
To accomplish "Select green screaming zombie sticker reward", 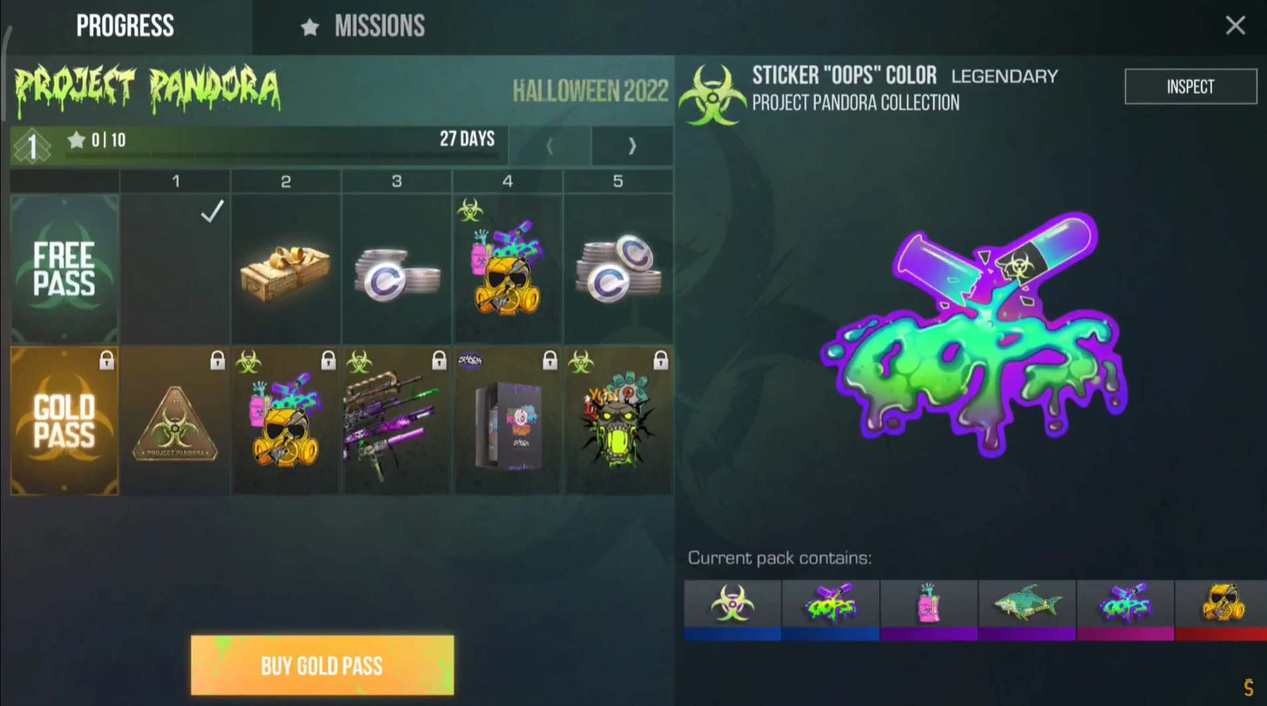I will [618, 420].
